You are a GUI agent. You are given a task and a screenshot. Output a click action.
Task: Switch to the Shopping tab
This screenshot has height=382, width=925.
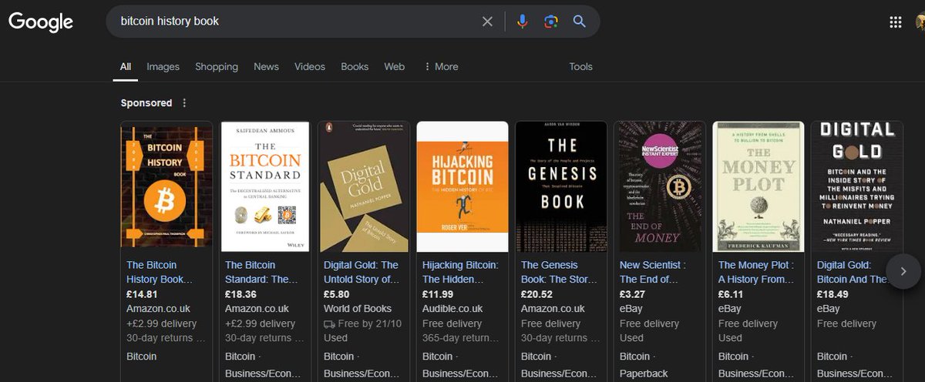pos(217,66)
